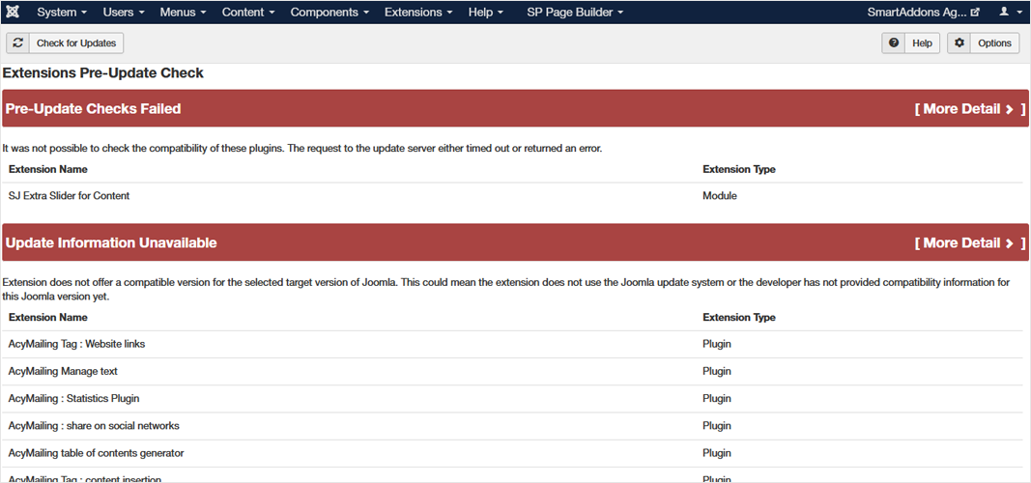This screenshot has width=1031, height=483.
Task: Open the Components menu
Action: click(x=329, y=12)
